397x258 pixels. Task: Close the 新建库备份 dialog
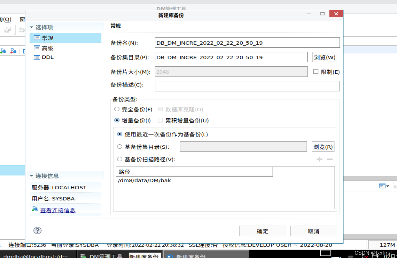tap(336, 14)
